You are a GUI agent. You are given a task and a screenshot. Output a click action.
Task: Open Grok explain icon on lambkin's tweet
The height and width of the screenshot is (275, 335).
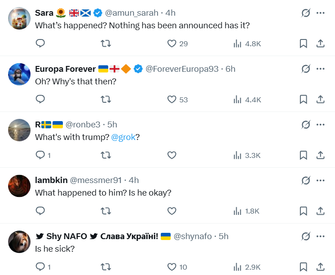pyautogui.click(x=306, y=180)
